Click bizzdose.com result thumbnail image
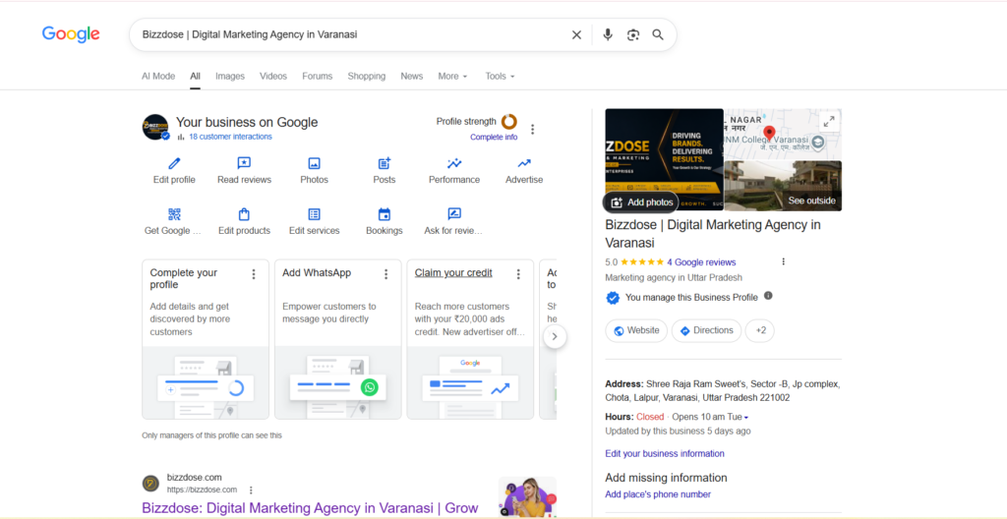 527,496
